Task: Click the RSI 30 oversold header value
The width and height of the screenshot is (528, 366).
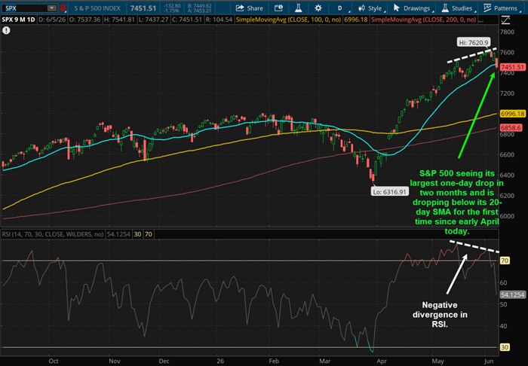Action: pyautogui.click(x=137, y=234)
